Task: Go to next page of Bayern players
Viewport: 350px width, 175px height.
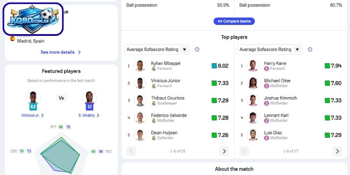Action: (x=337, y=151)
